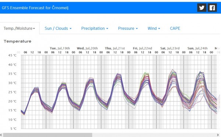Click the 'Fri, Jul,22nd' date label
Image resolution: width=221 pixels, height=137 pixels.
tap(143, 48)
